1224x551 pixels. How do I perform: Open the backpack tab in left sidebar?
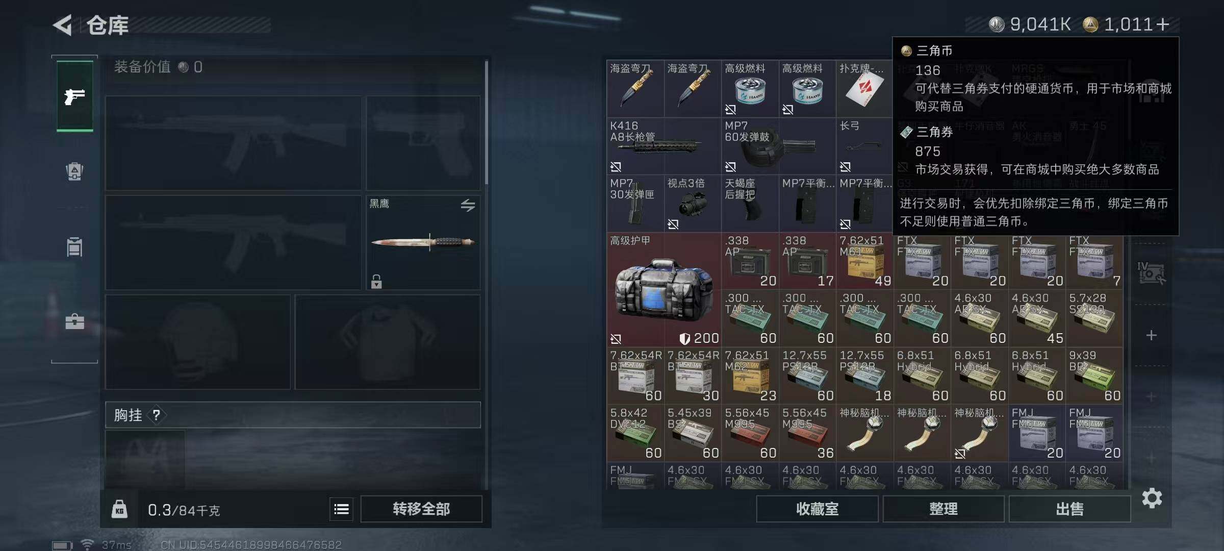coord(74,171)
